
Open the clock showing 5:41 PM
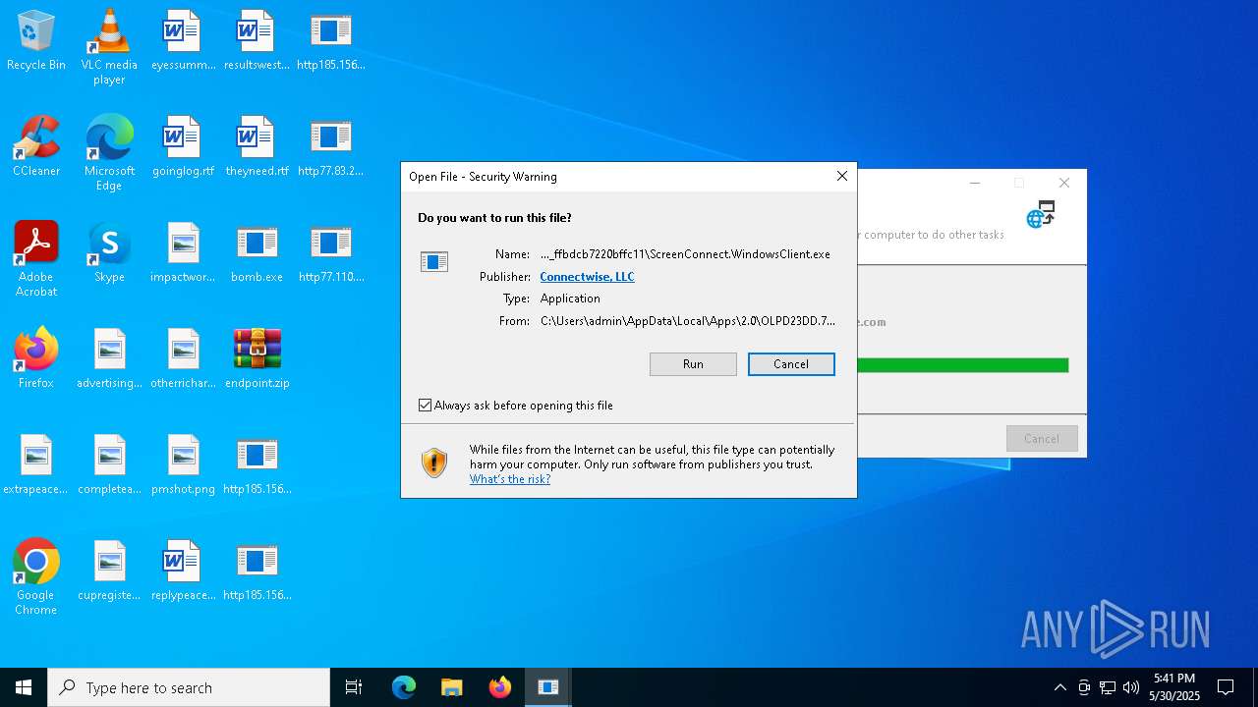[x=1174, y=687]
